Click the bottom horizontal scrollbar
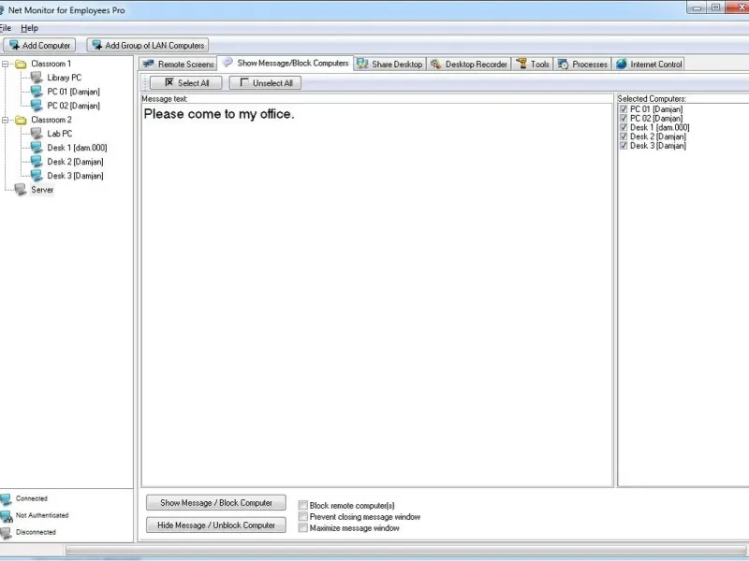 (x=406, y=551)
